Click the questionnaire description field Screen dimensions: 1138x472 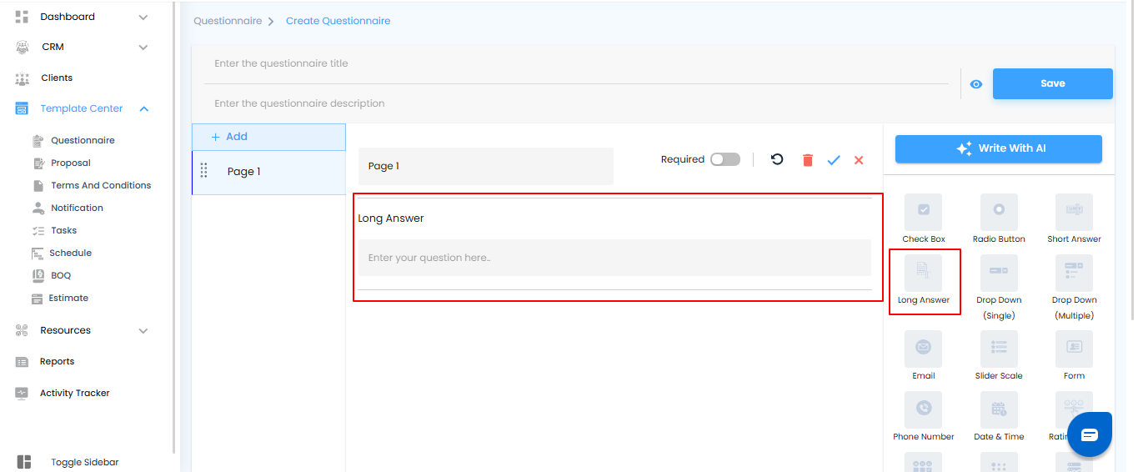577,104
